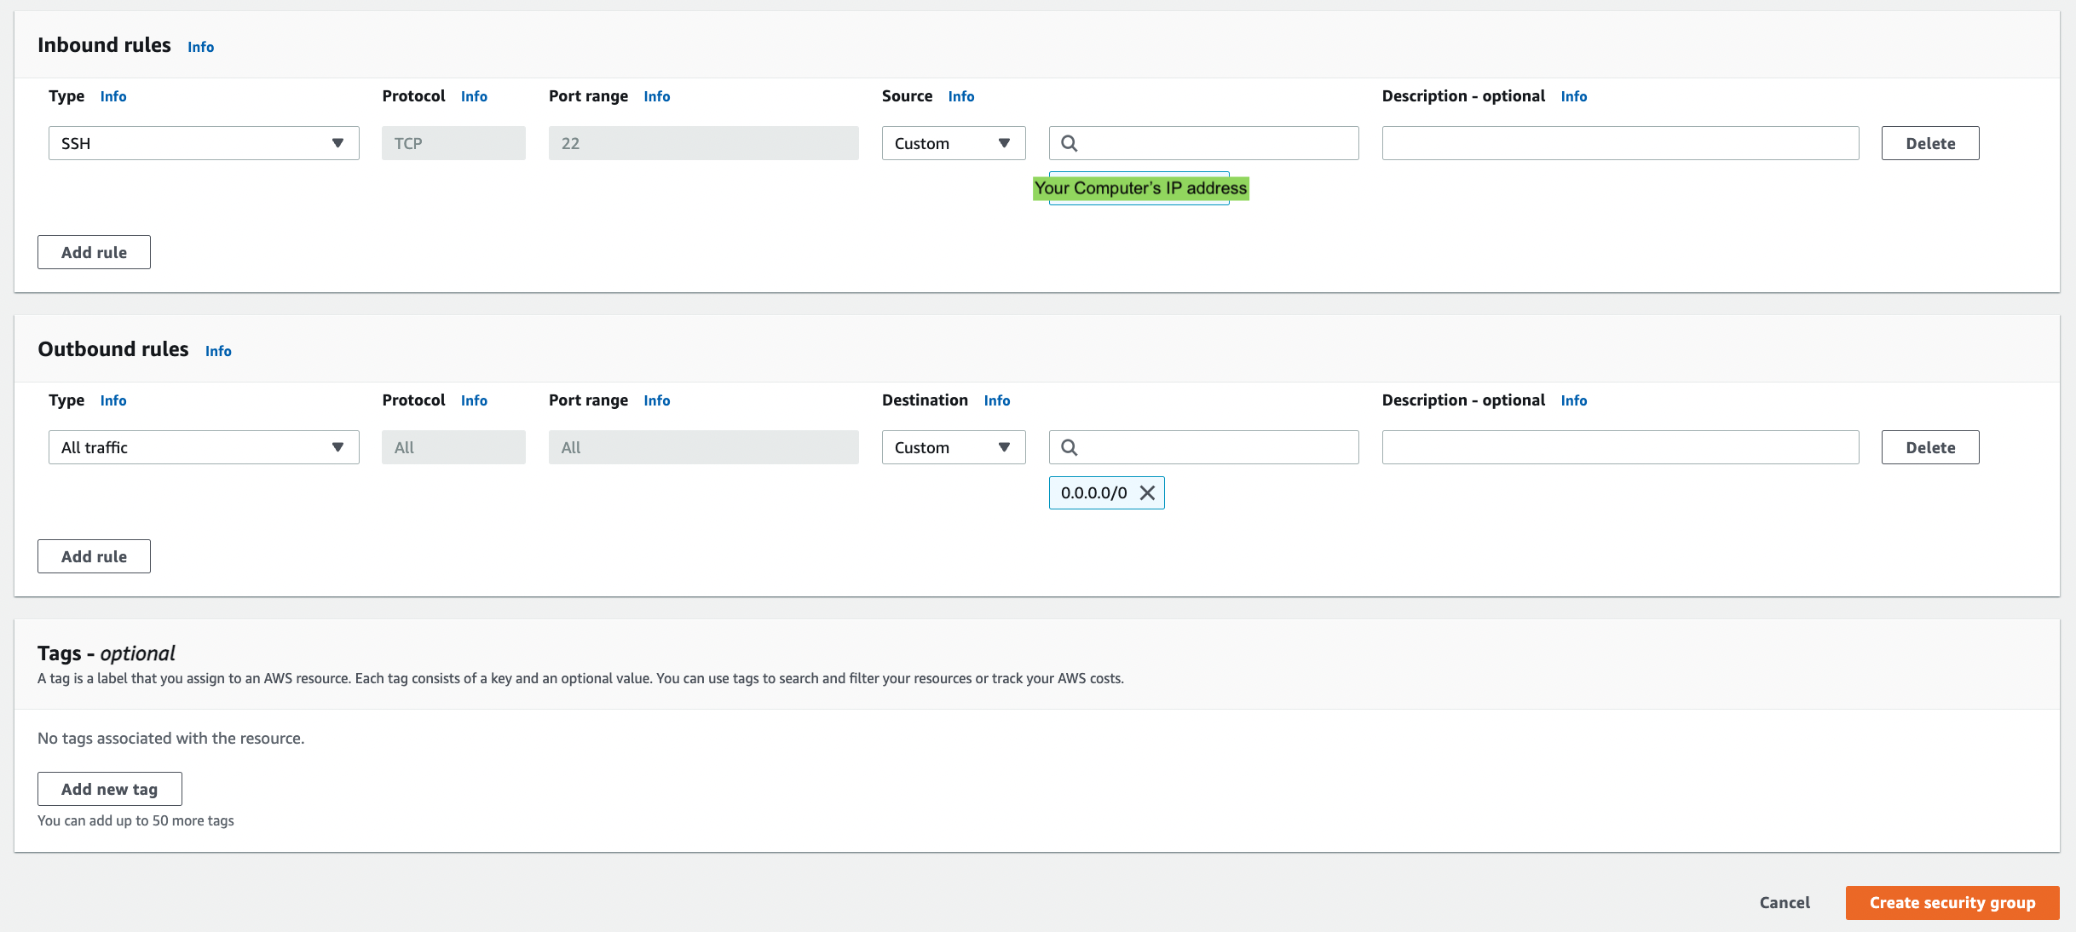Screen dimensions: 2076x932
Task: Open Info link beside Outbound rules heading
Action: (218, 351)
